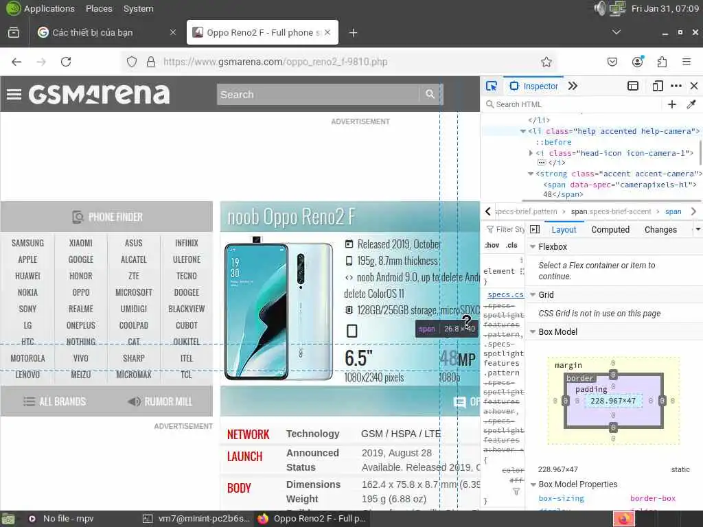
Task: Expand the collapsed ellipsis node badge
Action: (x=542, y=163)
